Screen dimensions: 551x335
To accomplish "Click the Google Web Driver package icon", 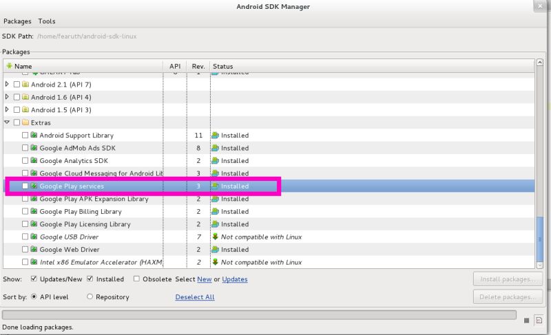I will tap(34, 249).
